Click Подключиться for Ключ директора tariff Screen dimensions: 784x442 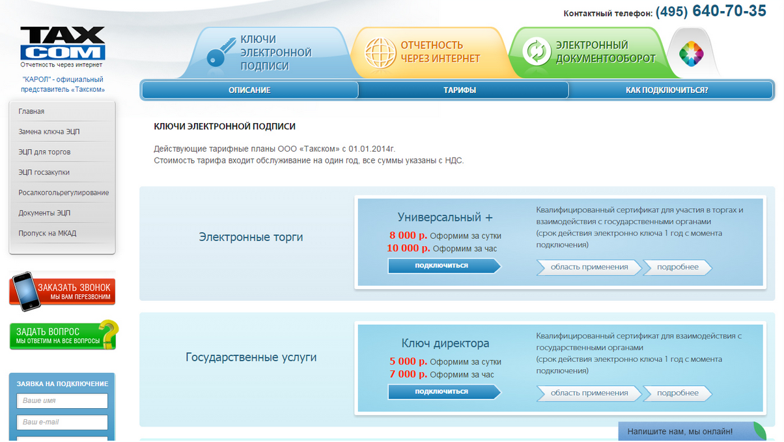click(x=444, y=392)
